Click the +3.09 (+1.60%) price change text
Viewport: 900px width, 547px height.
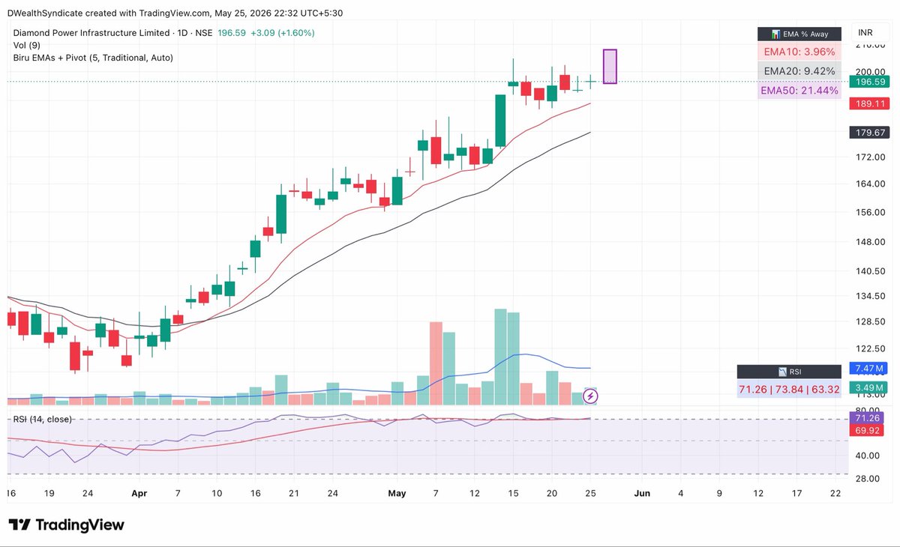click(x=282, y=33)
